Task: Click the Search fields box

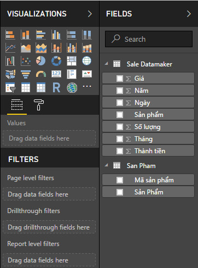Action: [x=149, y=39]
